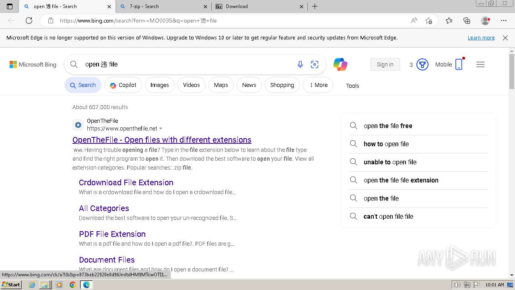Click the OpenTheFile site favicon
Screen dimensions: 515x290
click(78, 125)
